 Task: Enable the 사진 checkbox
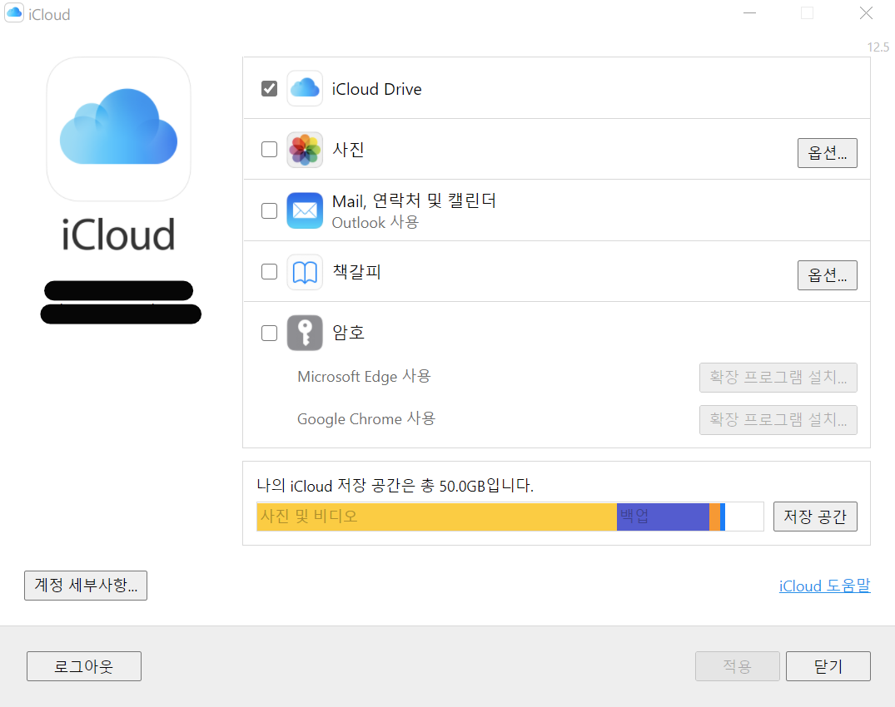pyautogui.click(x=270, y=150)
